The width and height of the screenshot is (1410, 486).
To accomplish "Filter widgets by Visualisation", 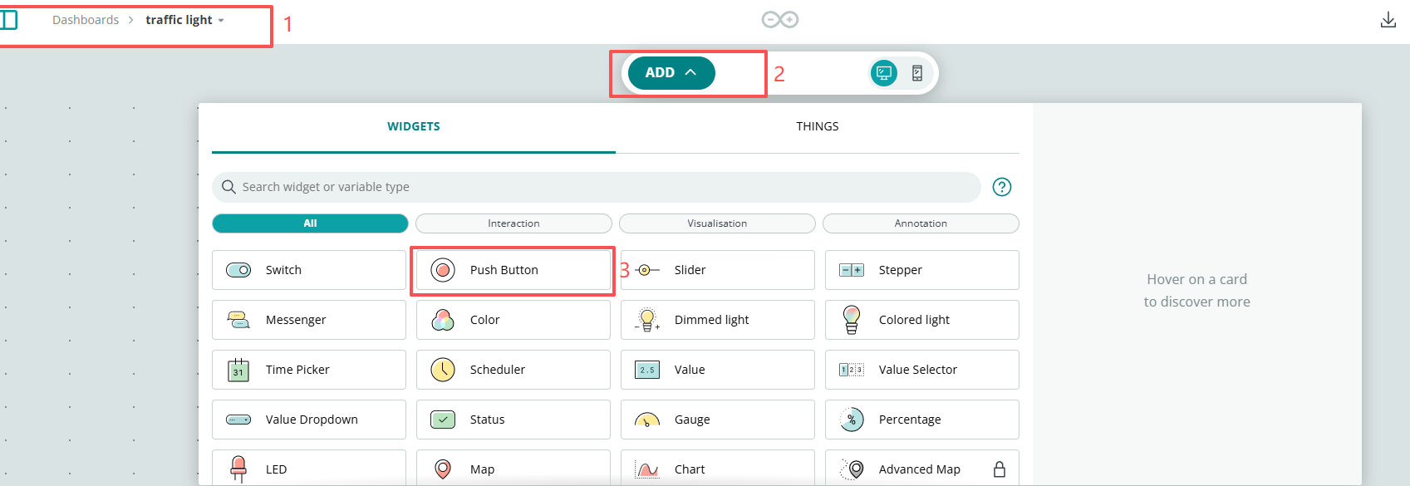I will (717, 223).
